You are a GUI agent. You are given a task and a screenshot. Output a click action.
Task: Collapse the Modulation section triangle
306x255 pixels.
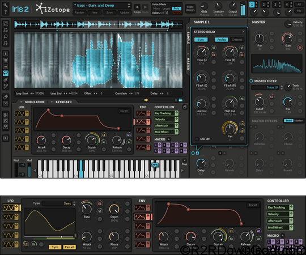pyautogui.click(x=21, y=102)
